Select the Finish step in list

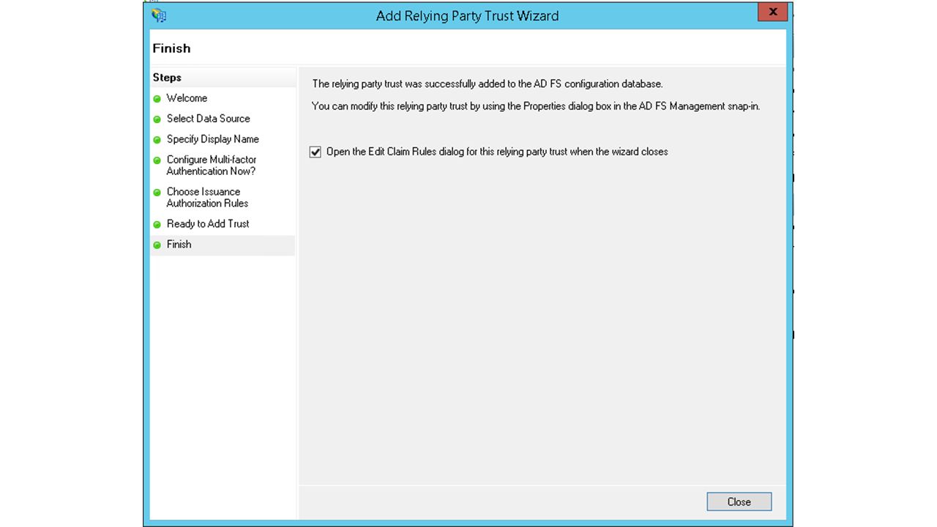click(179, 244)
